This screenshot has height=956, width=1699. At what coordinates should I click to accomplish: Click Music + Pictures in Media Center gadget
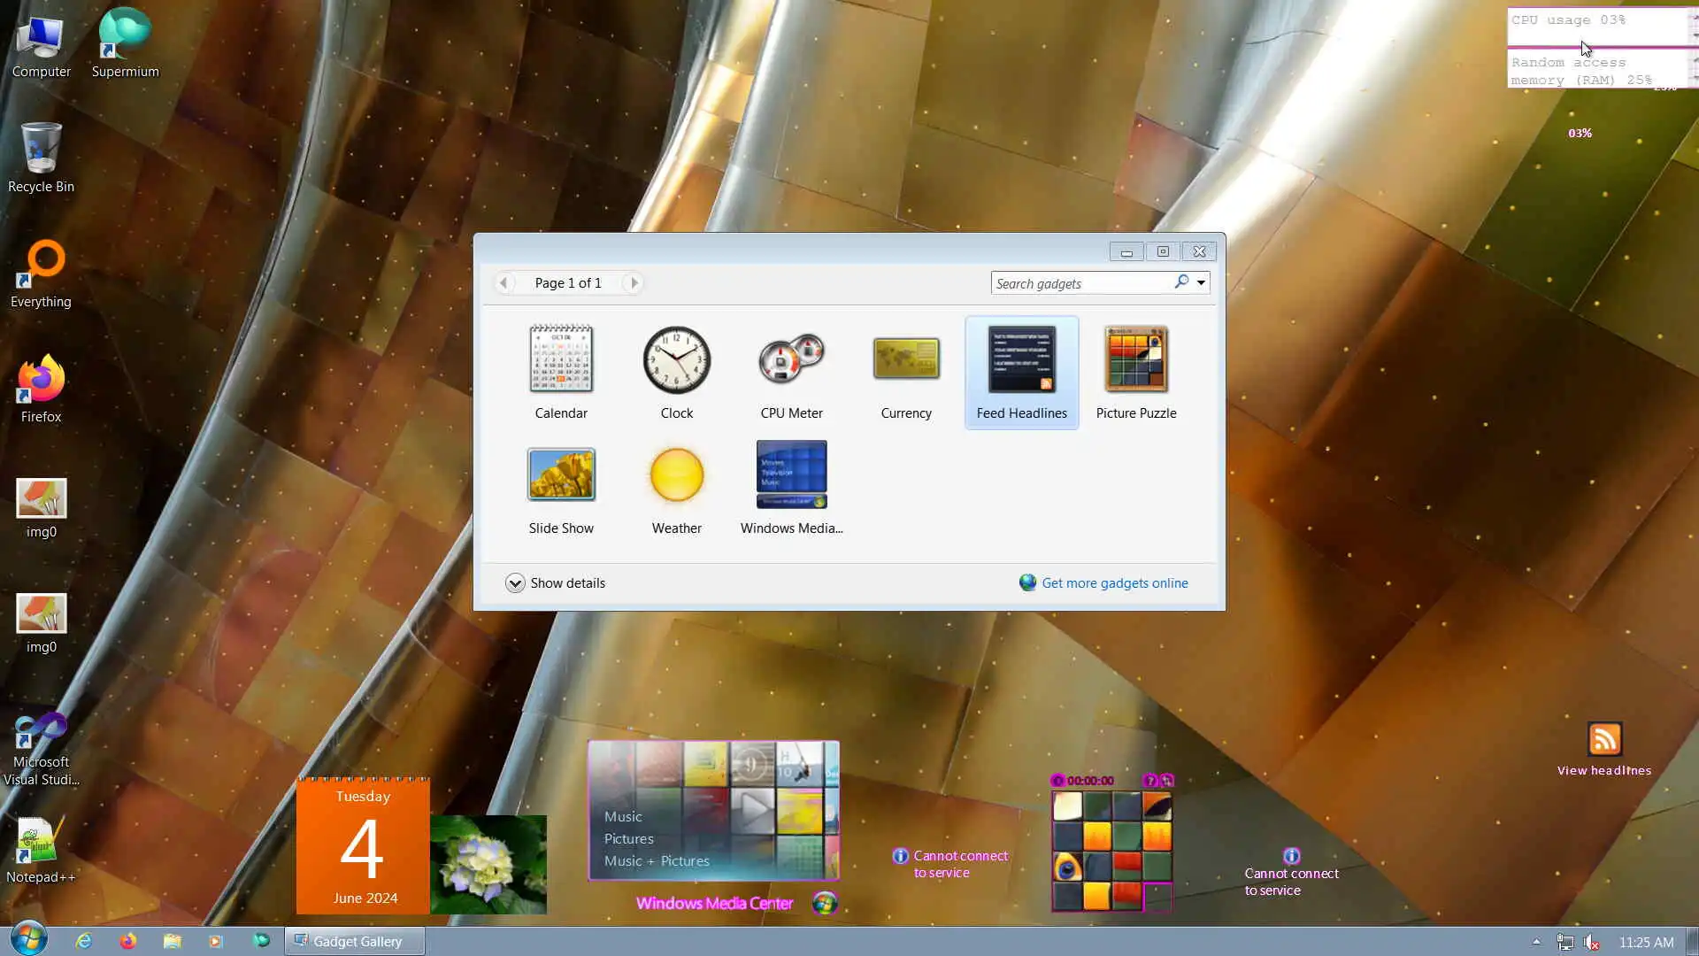(x=657, y=860)
